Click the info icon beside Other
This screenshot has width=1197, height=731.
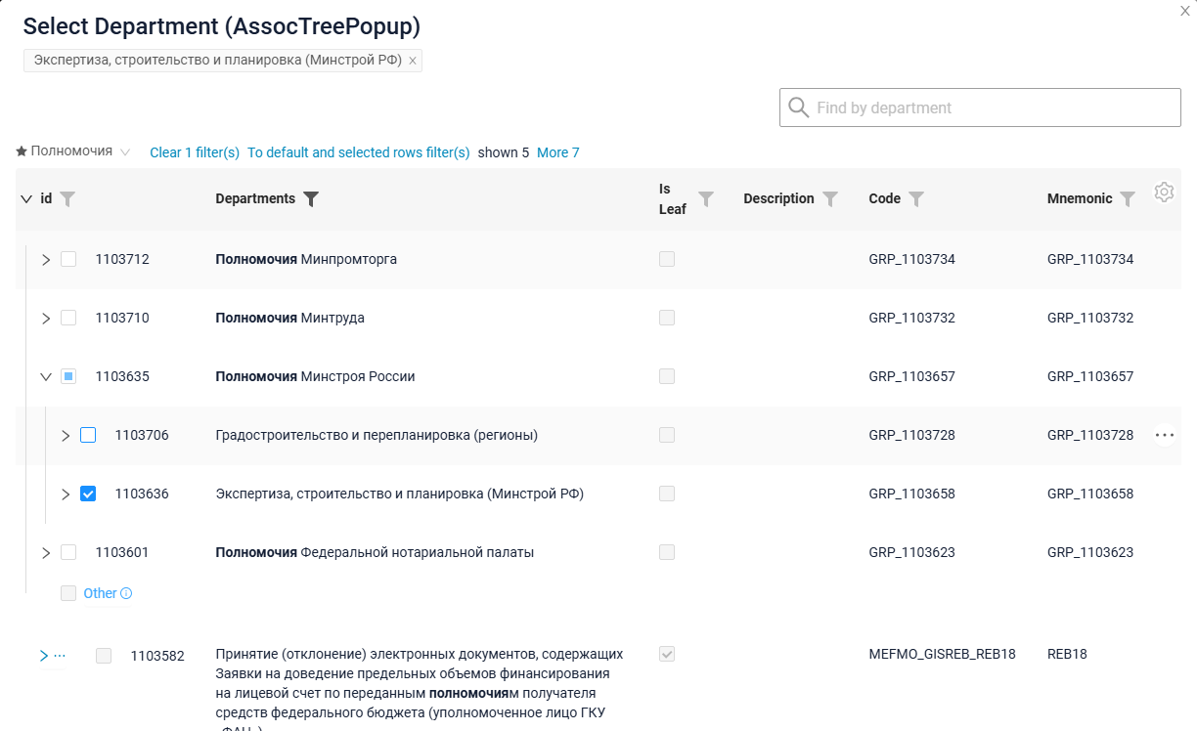click(x=126, y=593)
